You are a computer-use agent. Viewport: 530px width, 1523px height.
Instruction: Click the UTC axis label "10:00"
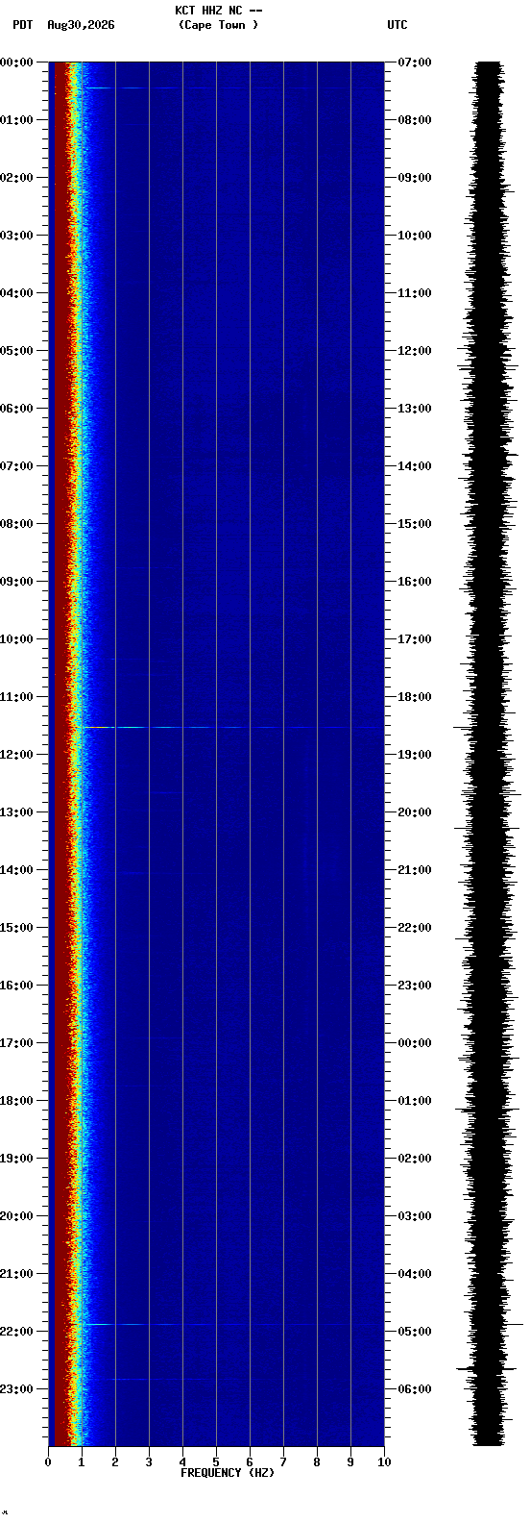coord(415,236)
